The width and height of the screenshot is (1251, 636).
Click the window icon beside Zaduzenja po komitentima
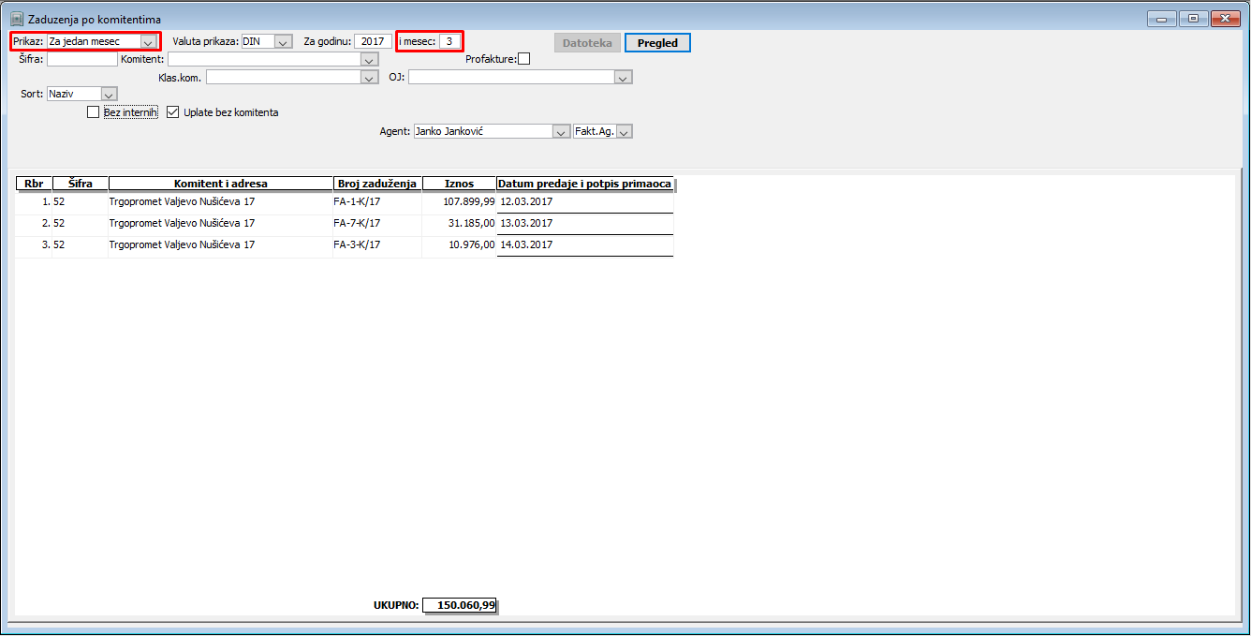(16, 19)
